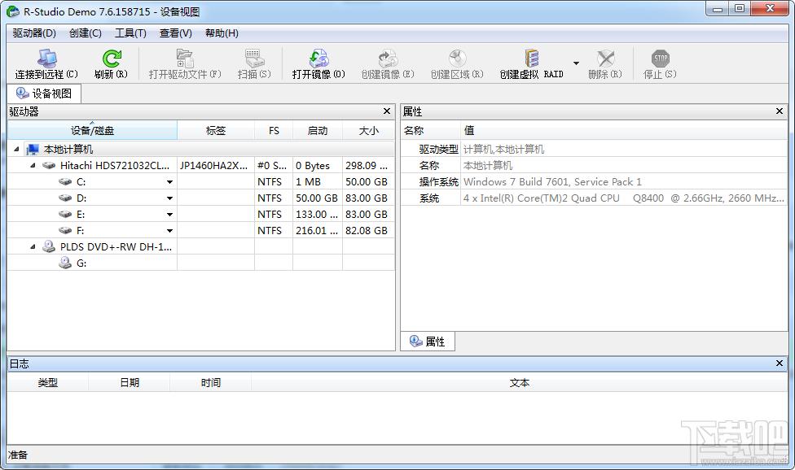Click the Create Virtual RAID (创建虚拟 RAID) icon
The image size is (795, 470).
click(531, 59)
